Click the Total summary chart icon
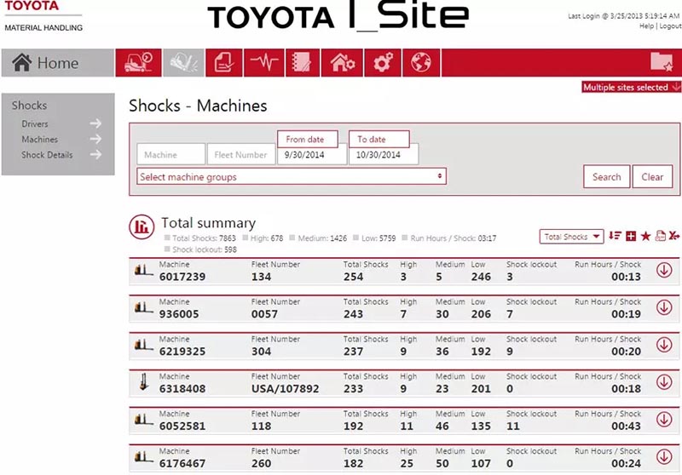Image resolution: width=682 pixels, height=475 pixels. click(142, 226)
